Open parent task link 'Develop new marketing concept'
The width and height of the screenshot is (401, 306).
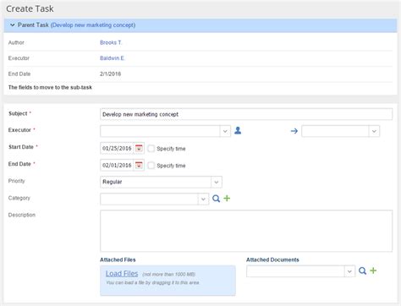click(x=93, y=25)
